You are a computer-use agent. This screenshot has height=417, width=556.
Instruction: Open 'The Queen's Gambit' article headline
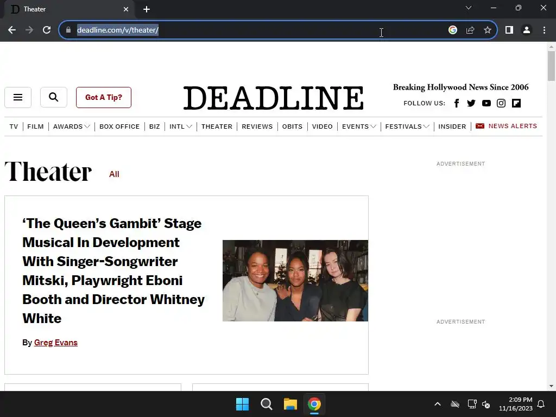click(x=113, y=271)
